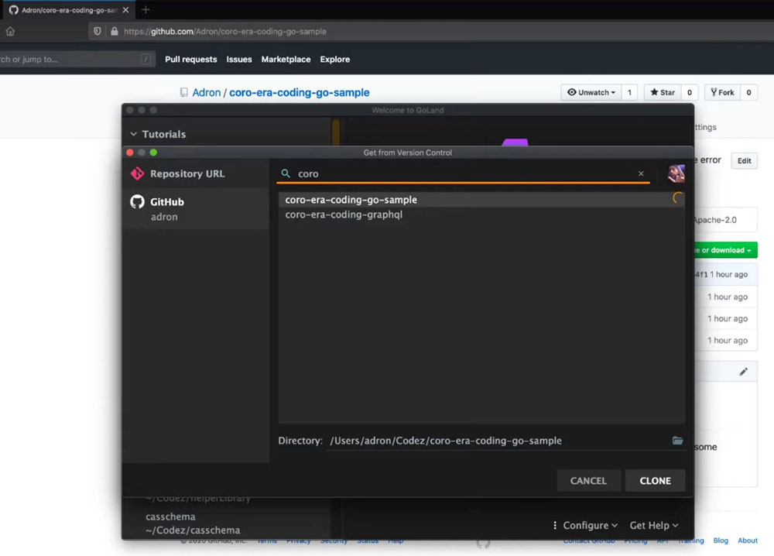Collapse the Tutorials section in GoLand
This screenshot has width=774, height=556.
[133, 134]
